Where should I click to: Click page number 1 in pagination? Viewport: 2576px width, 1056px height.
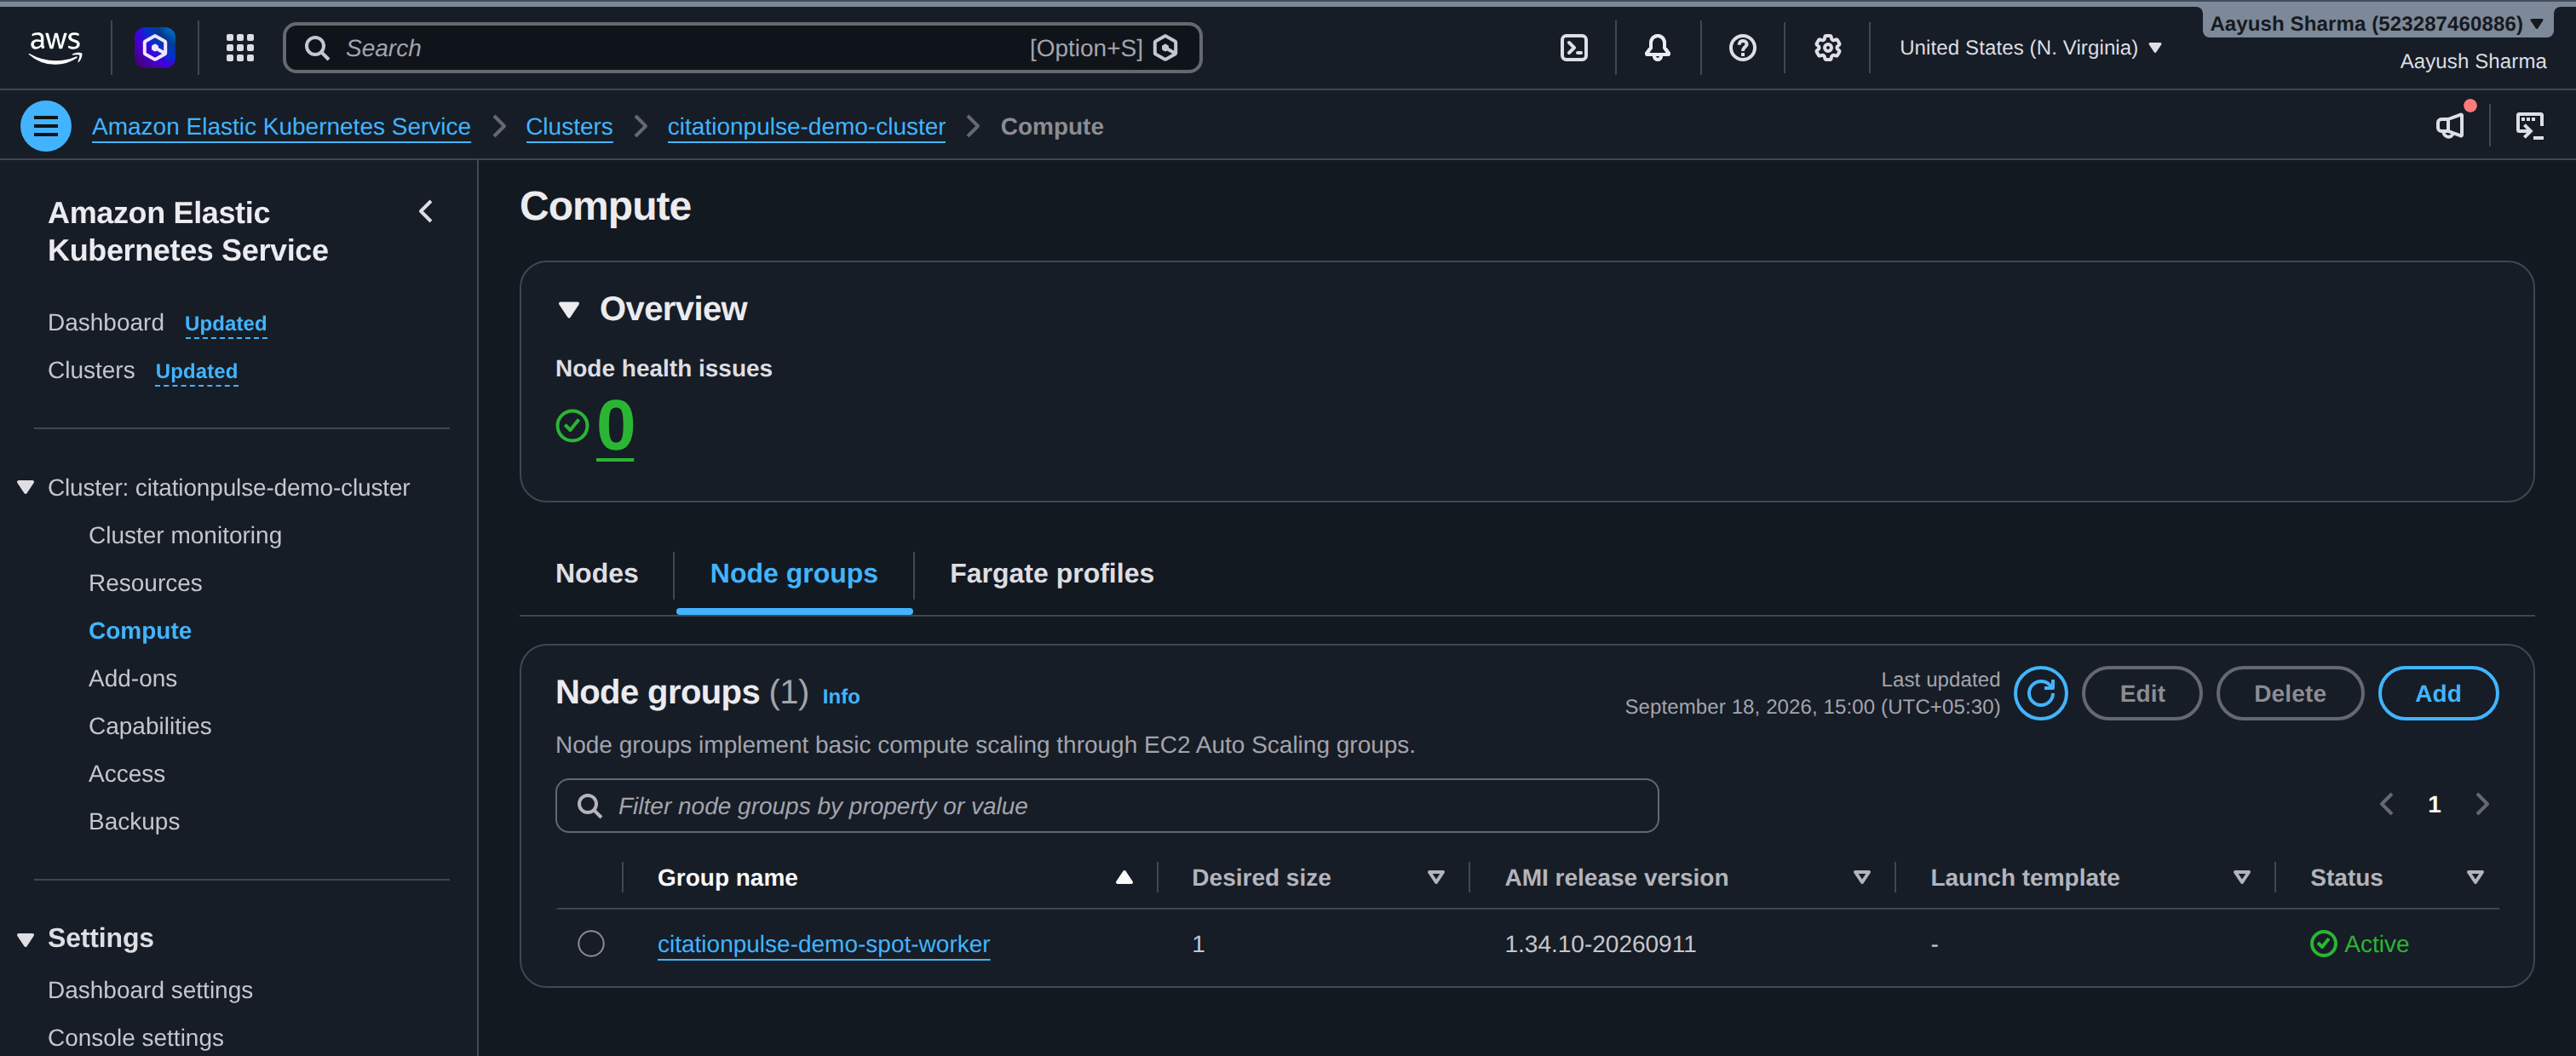[2434, 804]
